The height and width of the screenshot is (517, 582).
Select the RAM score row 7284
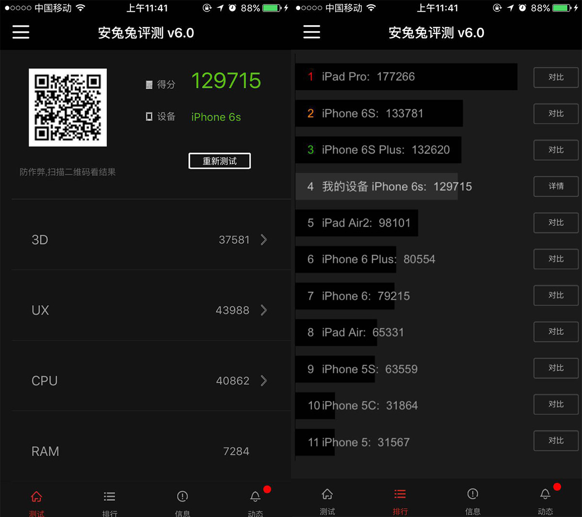click(x=151, y=451)
